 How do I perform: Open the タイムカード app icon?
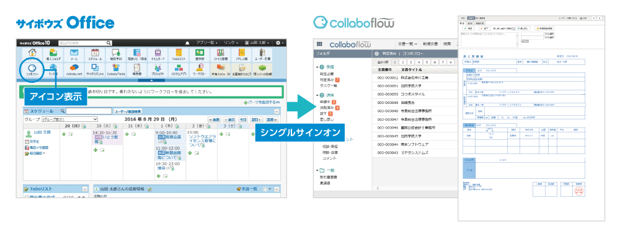157,55
